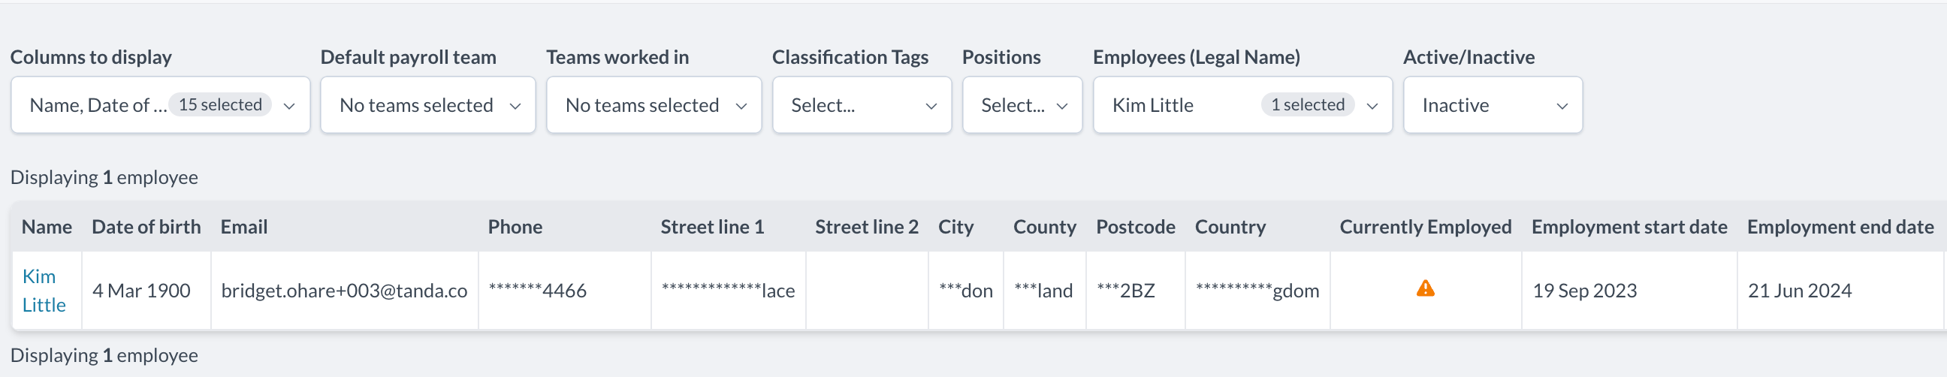
Task: Click the 1 selected employee badge
Action: pos(1307,105)
